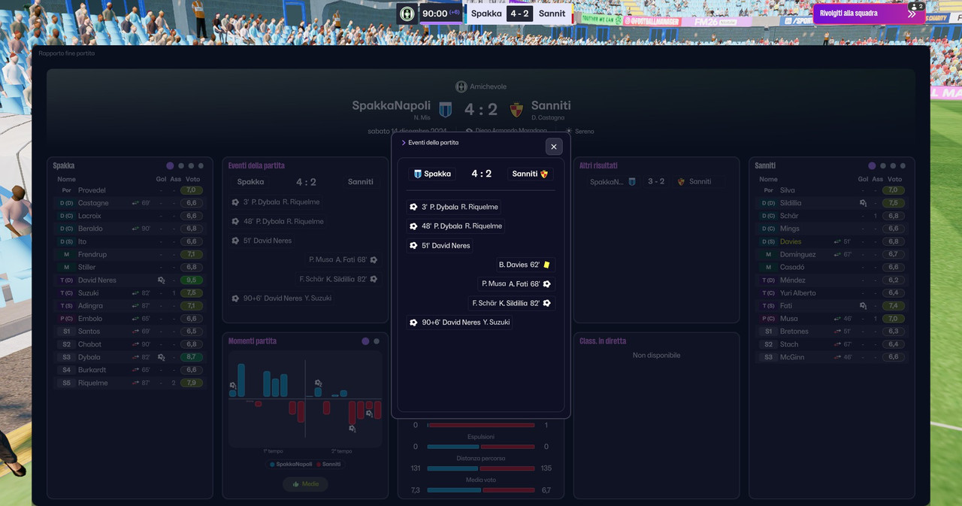Click the connected users counter icon
The height and width of the screenshot is (506, 962).
916,7
